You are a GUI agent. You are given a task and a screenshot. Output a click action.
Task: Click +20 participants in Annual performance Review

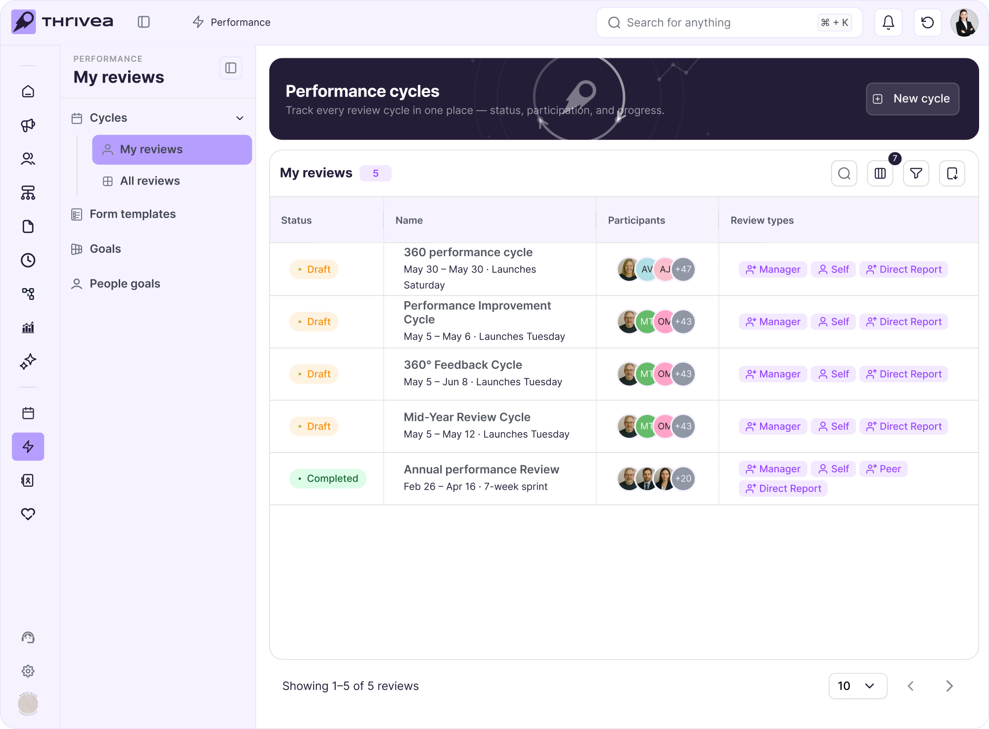coord(683,479)
